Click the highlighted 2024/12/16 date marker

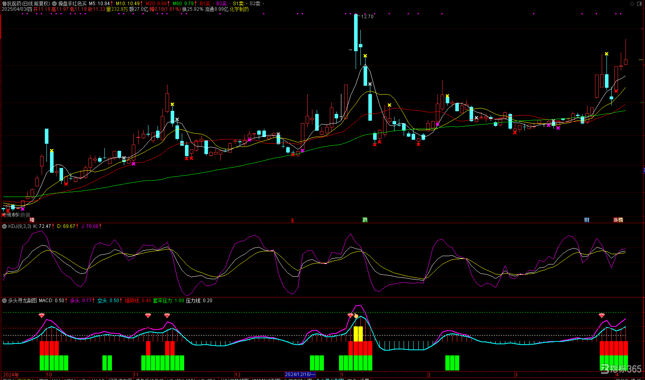pyautogui.click(x=300, y=374)
